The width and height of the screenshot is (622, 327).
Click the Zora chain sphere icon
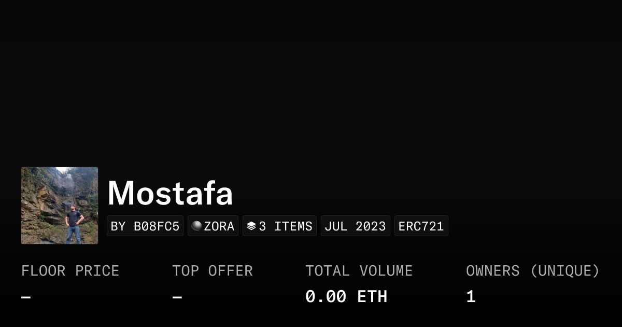point(196,226)
